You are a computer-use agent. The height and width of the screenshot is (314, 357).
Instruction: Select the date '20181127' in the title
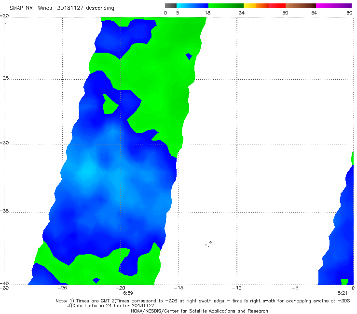(x=70, y=8)
